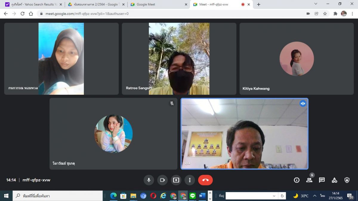
Task: Switch to the Yahoo Search Results tab
Action: tap(33, 4)
